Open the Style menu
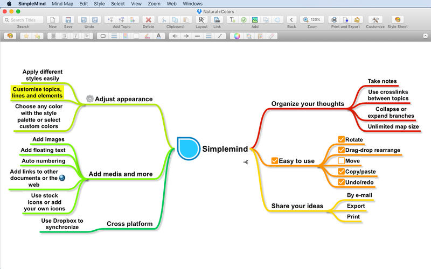This screenshot has width=431, height=269. 99,4
